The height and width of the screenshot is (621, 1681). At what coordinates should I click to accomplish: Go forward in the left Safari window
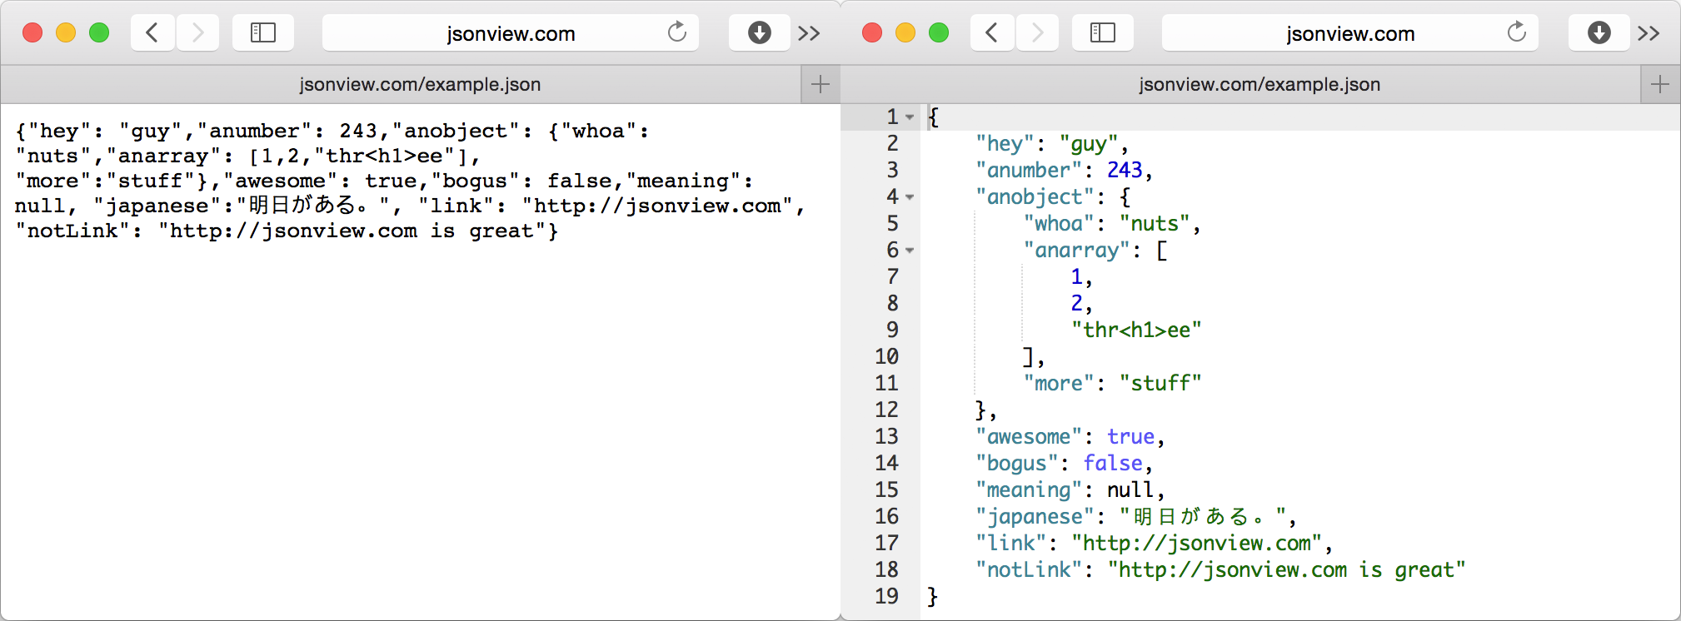click(x=197, y=33)
